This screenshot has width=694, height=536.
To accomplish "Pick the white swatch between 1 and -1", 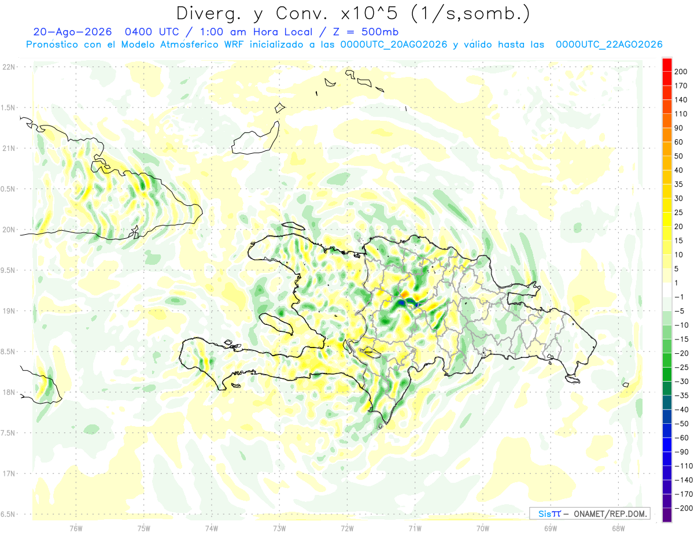I will click(667, 290).
